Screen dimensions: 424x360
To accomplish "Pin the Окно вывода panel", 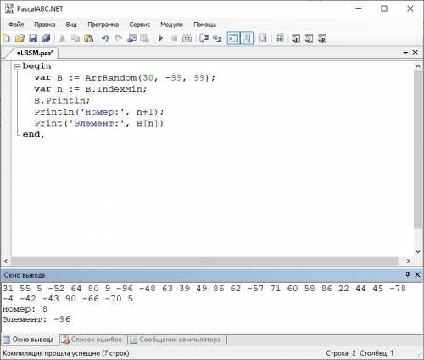I will click(x=407, y=274).
